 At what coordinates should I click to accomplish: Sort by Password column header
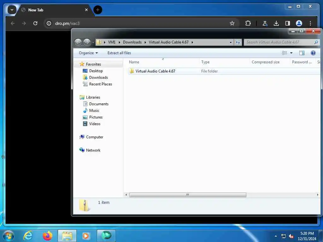click(302, 62)
